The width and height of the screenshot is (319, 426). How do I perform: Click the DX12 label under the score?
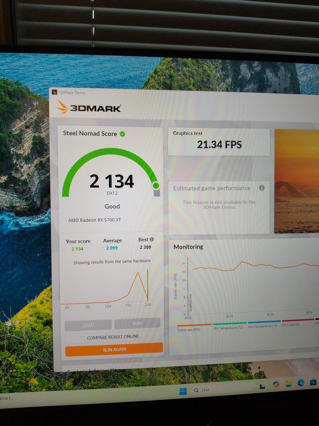pyautogui.click(x=112, y=193)
